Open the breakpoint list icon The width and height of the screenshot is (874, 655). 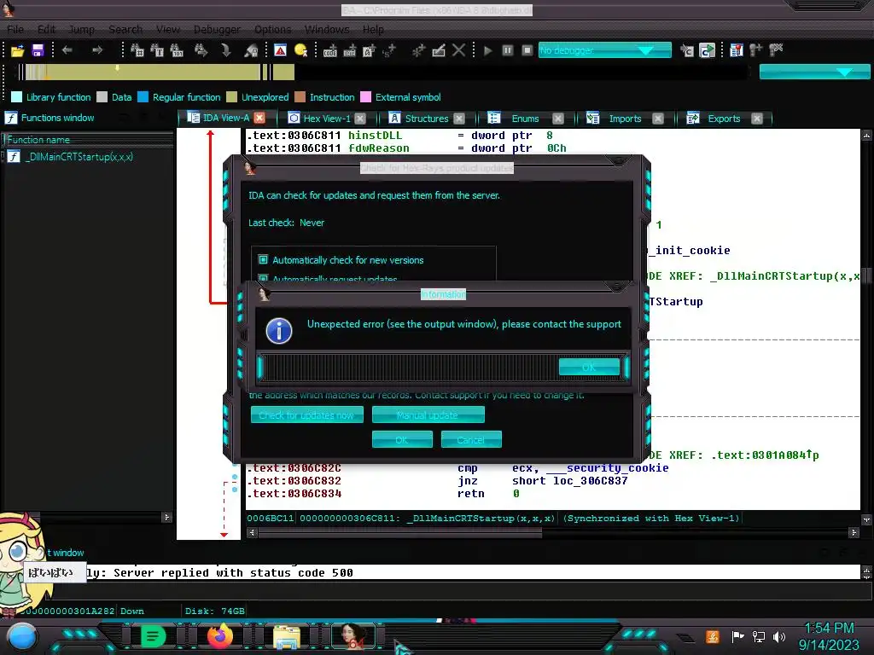tap(737, 50)
